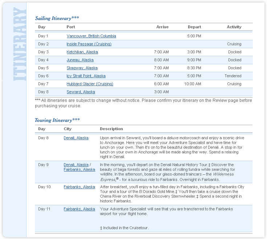This screenshot has width=267, height=239.
Task: Click the Day 11 label in touring table
Action: (44, 209)
